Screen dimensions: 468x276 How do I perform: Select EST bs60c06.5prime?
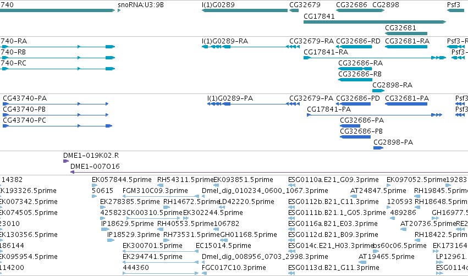coord(376,251)
